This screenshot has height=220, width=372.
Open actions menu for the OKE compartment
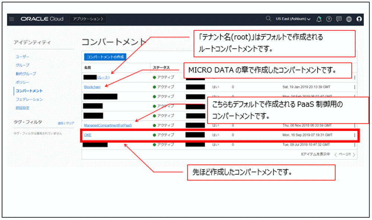[355, 135]
